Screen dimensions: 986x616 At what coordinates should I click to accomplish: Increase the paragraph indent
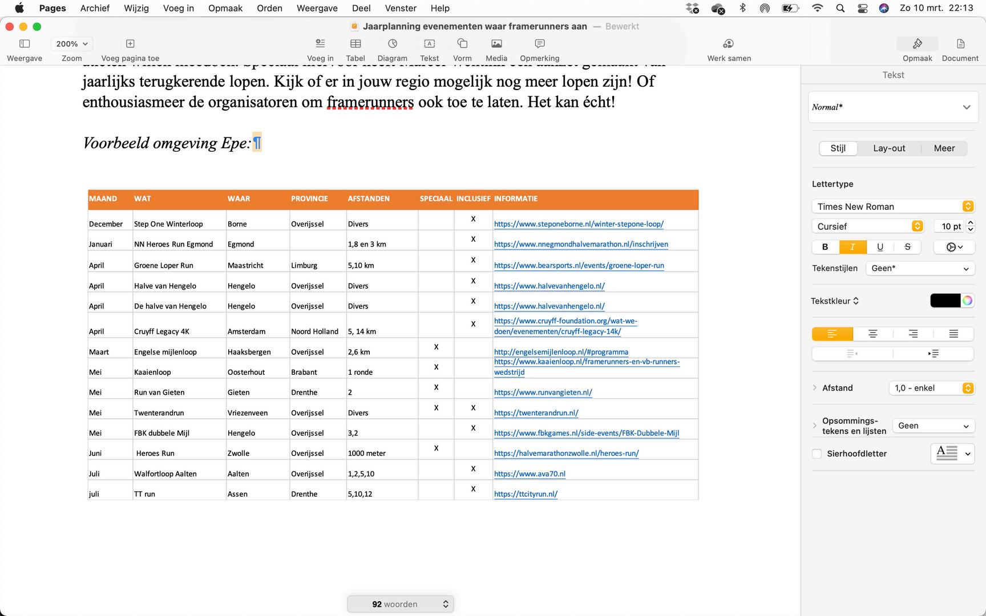coord(934,354)
